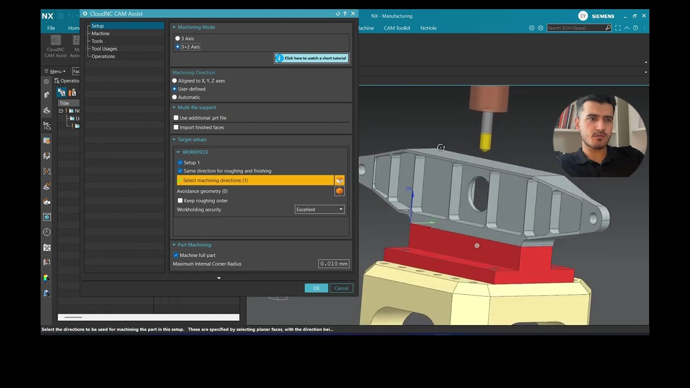690x388 pixels.
Task: Open the Operations page in dialog tree
Action: click(x=103, y=56)
